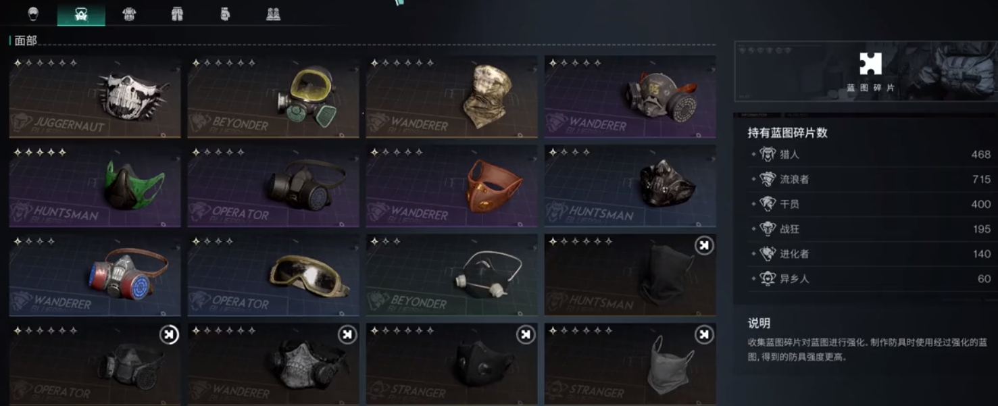
Task: Open the Beyonder yellow gas mask blueprint
Action: (273, 97)
